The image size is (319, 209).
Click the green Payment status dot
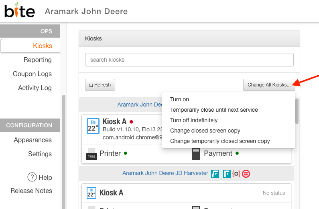pos(237,153)
